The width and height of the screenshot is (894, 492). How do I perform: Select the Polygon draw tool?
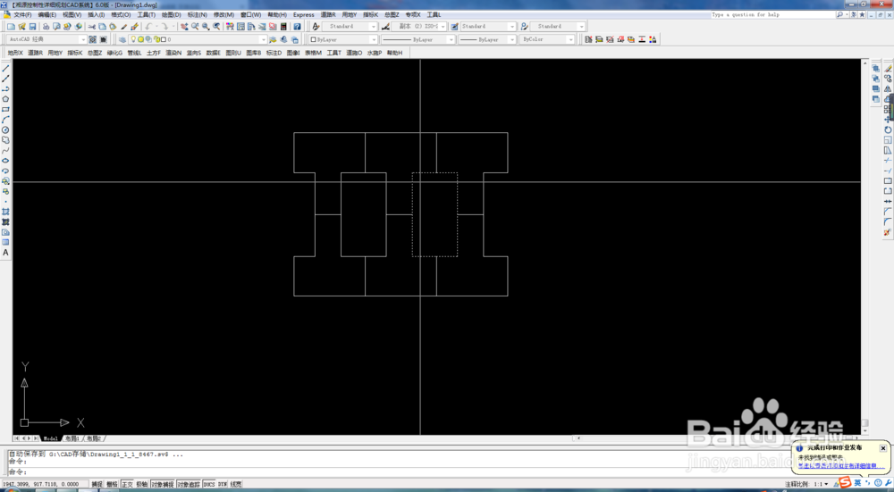(x=5, y=99)
